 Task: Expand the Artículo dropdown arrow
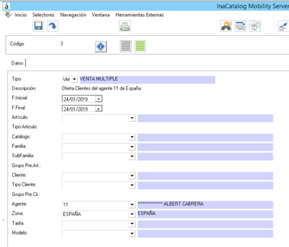[x=132, y=118]
